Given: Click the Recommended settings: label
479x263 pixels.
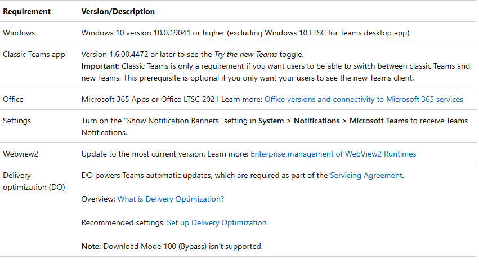Looking at the screenshot, I should pos(123,222).
